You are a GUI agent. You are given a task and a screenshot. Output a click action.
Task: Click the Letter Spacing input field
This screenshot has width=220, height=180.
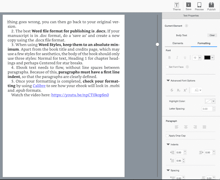coord(207,109)
